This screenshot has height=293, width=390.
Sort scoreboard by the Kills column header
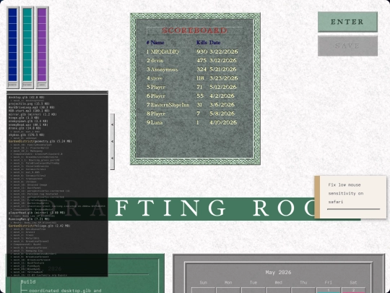pos(201,43)
